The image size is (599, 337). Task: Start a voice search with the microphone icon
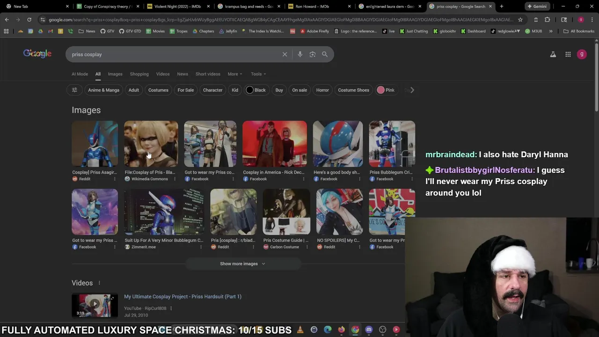point(300,54)
